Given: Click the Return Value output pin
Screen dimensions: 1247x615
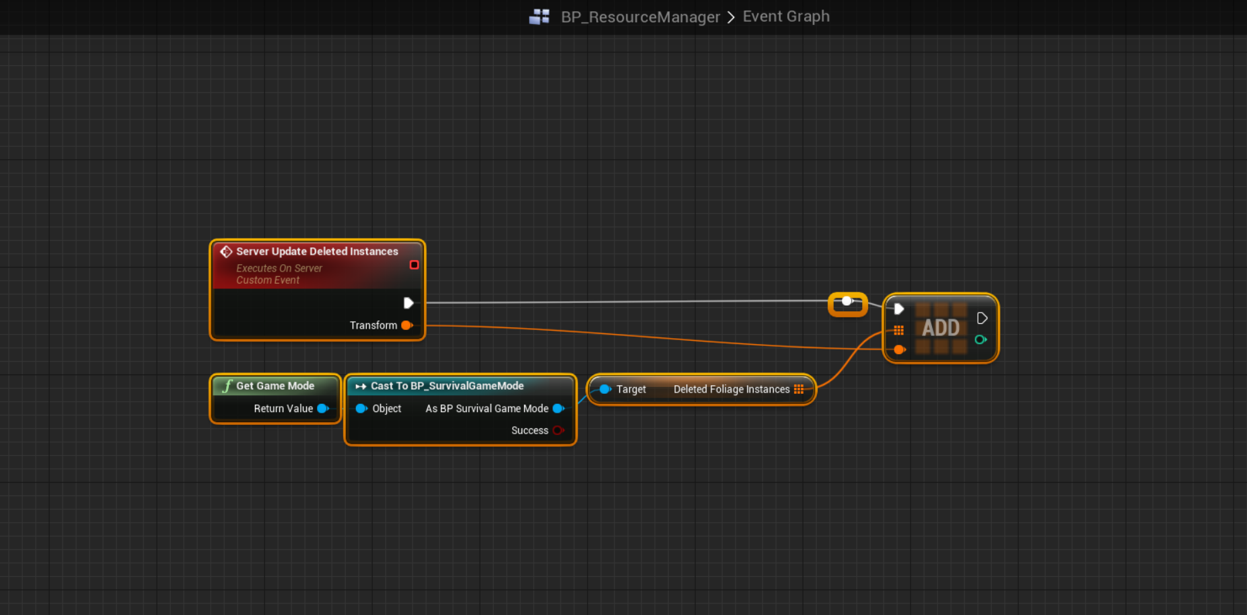Looking at the screenshot, I should coord(322,409).
